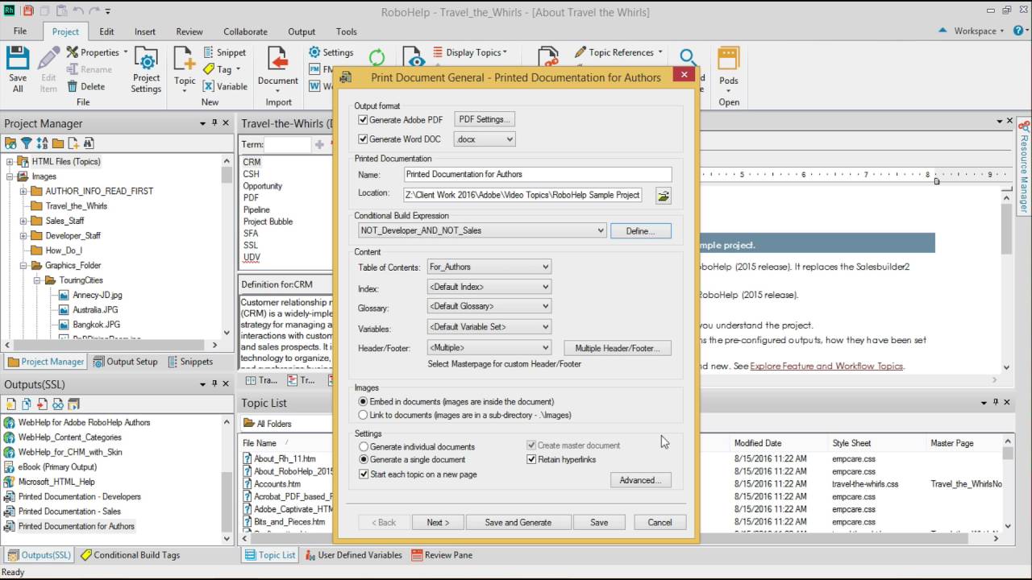
Task: Click the new folder icon in Project Manager toolbar
Action: (x=58, y=143)
